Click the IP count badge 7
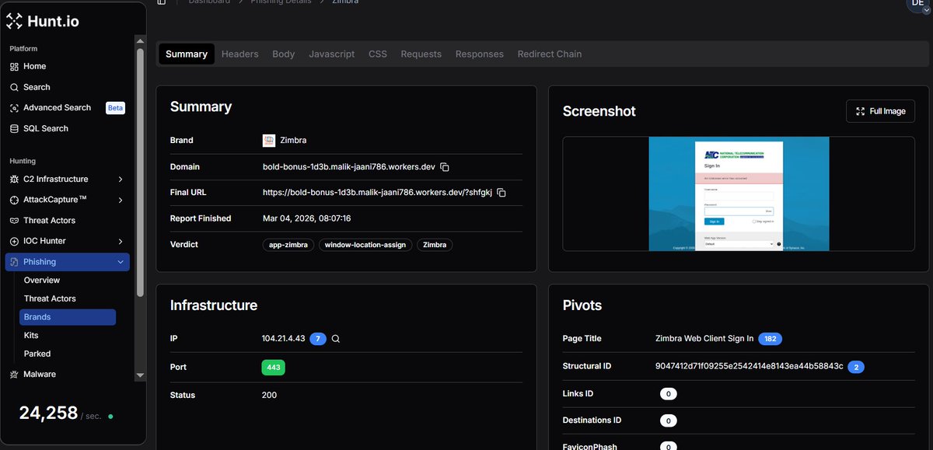This screenshot has height=450, width=933. click(318, 339)
